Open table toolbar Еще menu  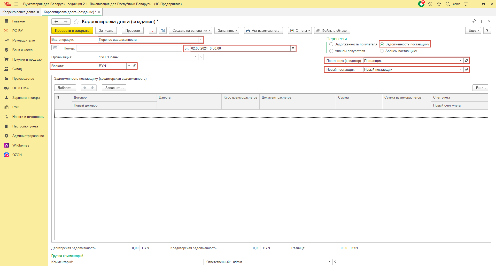click(480, 88)
